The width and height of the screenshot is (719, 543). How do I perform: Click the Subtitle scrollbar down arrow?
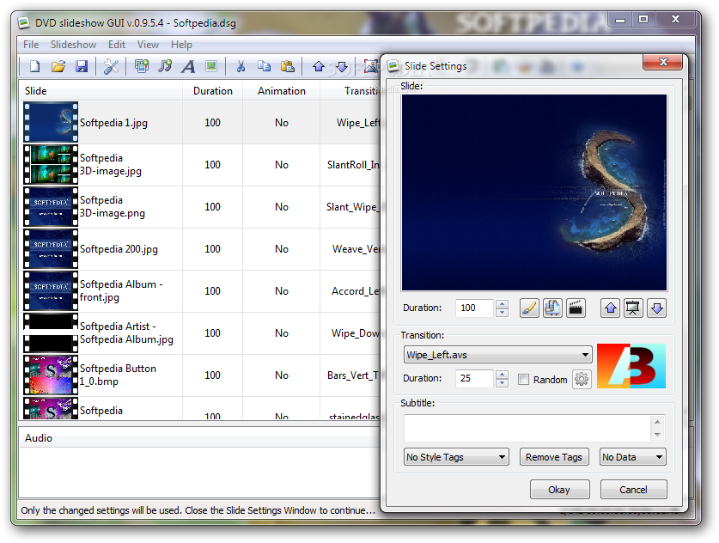pos(657,435)
